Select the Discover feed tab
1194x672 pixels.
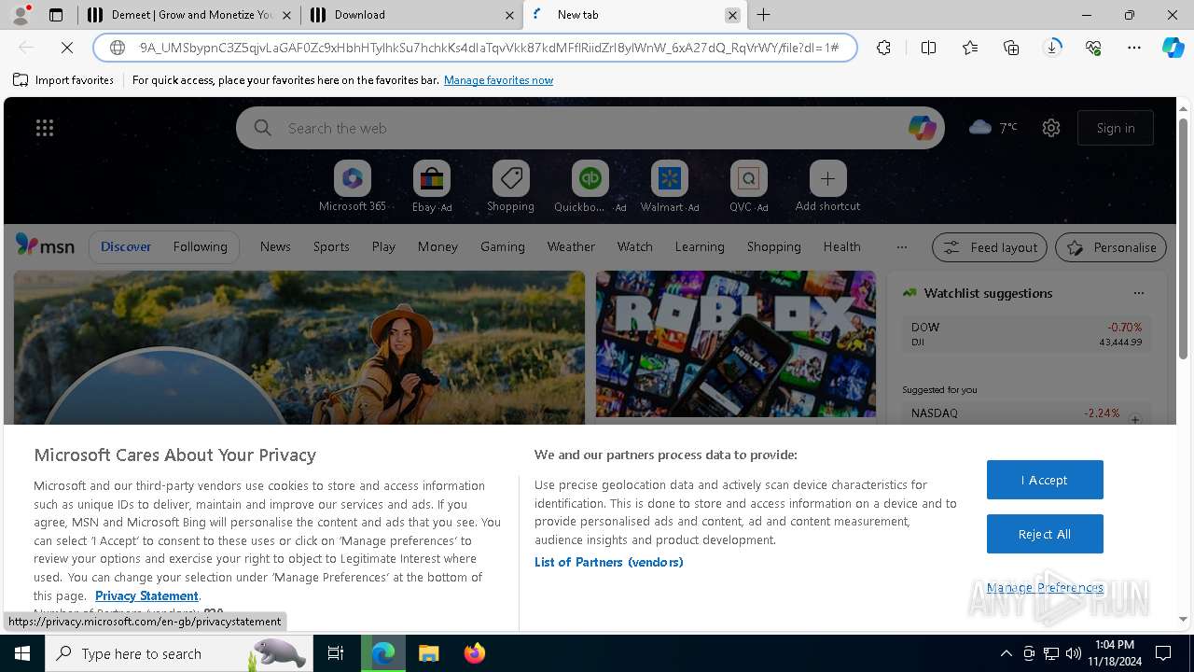[x=126, y=246]
